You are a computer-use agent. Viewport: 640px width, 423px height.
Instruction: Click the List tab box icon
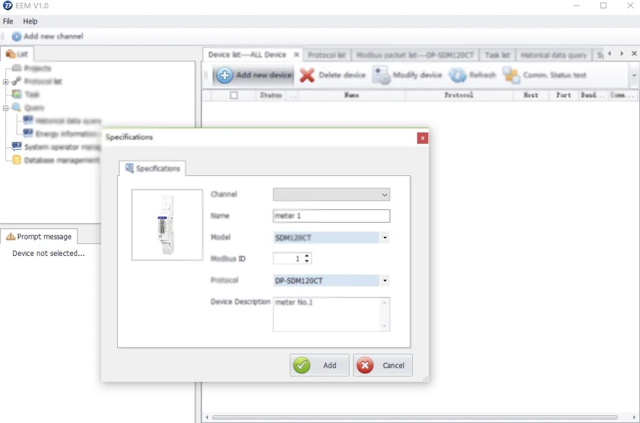10,54
